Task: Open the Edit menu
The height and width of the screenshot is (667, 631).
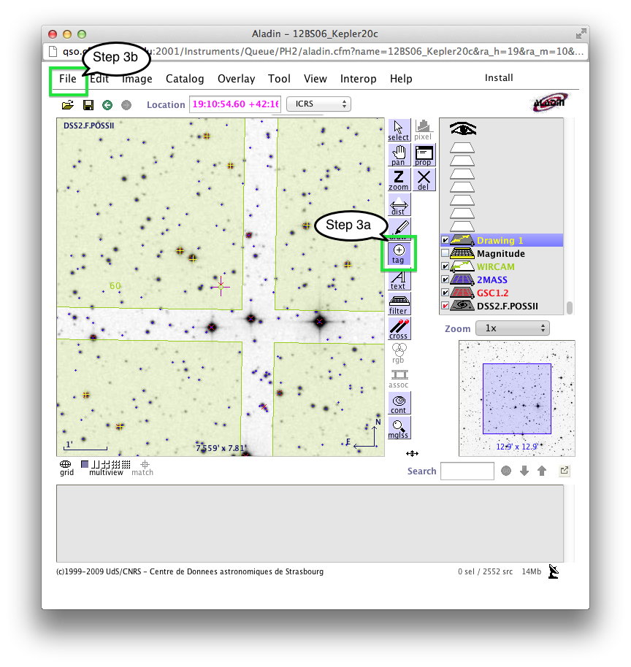Action: coord(99,79)
